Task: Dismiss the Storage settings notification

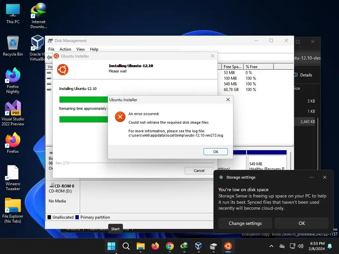Action: [x=324, y=177]
